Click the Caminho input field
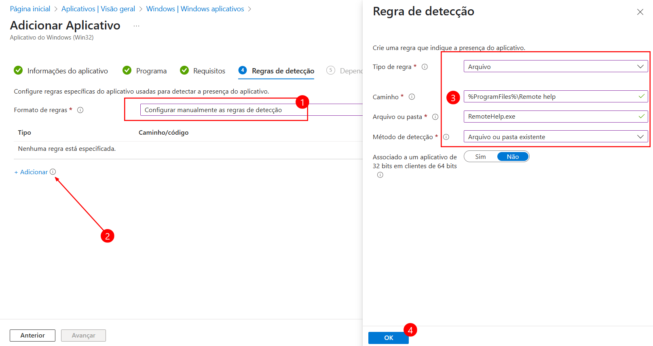Viewport: 653px width, 346px height. click(556, 96)
